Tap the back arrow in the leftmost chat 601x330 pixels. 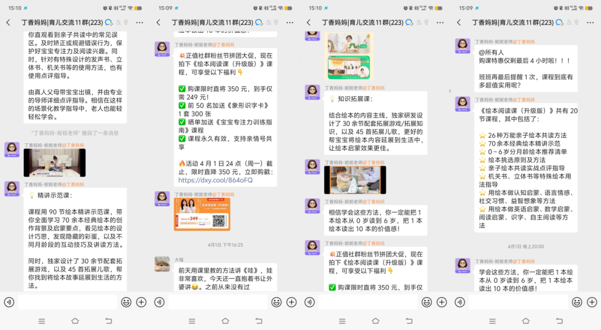click(8, 23)
